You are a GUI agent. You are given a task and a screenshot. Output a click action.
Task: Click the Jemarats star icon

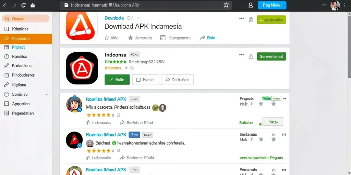click(131, 38)
